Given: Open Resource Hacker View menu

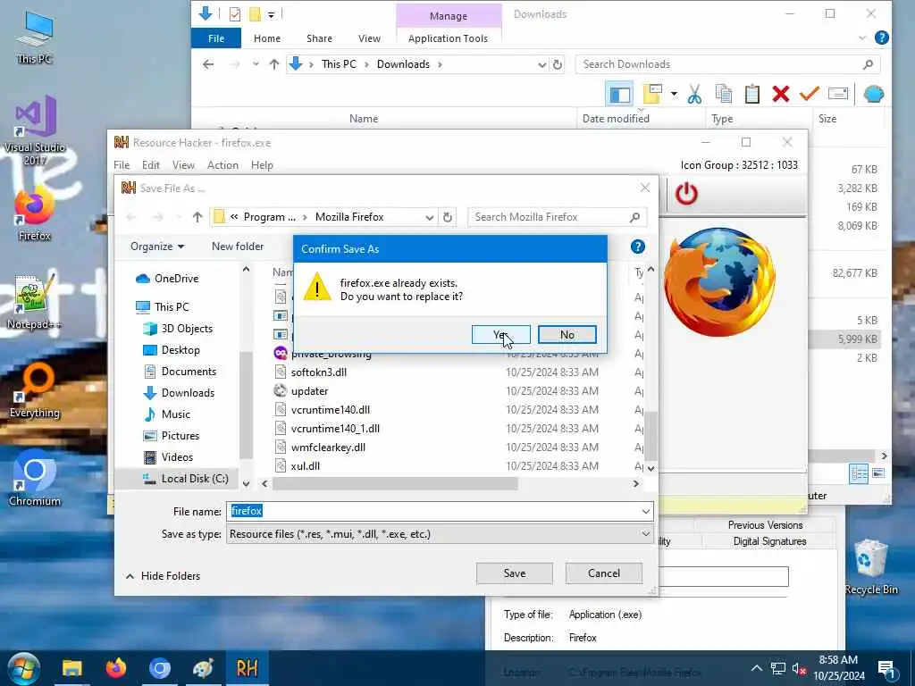Looking at the screenshot, I should point(183,165).
